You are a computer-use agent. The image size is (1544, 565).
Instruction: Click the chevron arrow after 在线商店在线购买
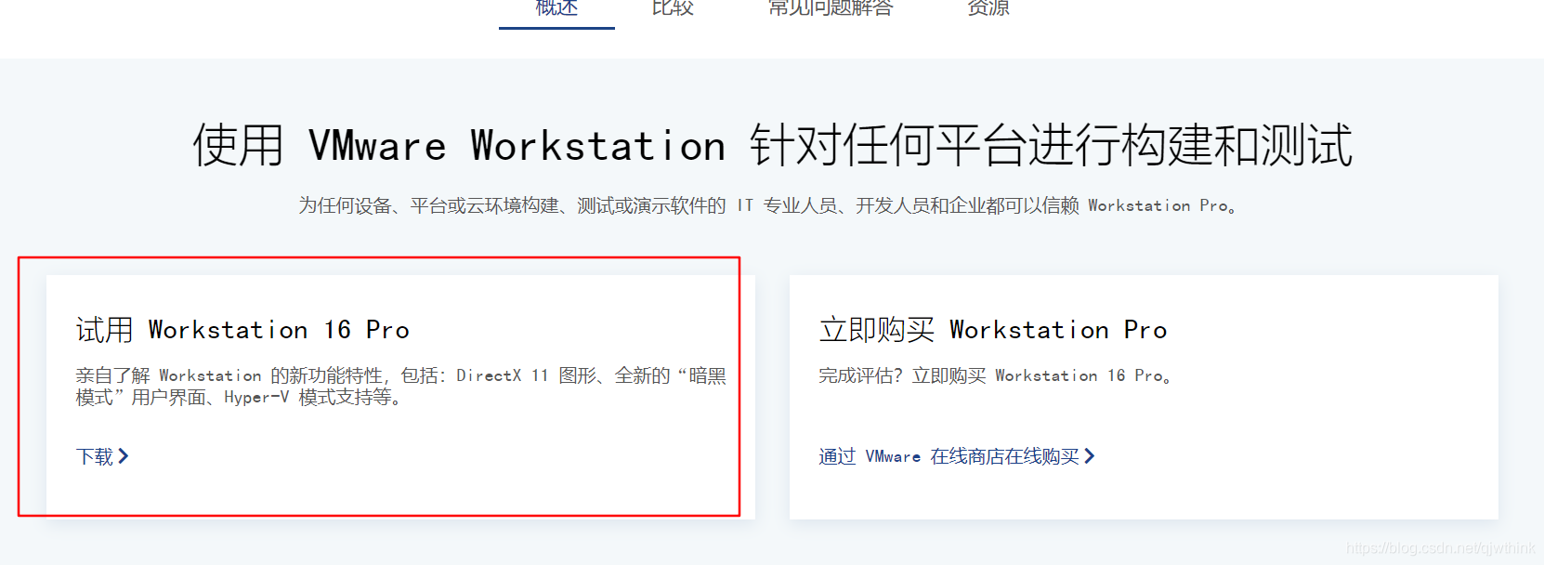pyautogui.click(x=1090, y=456)
